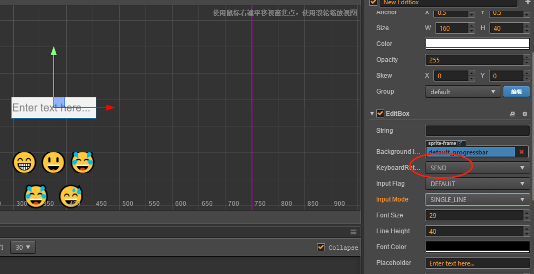Uncheck the Collapse checkbox
Image resolution: width=534 pixels, height=274 pixels.
tap(321, 248)
